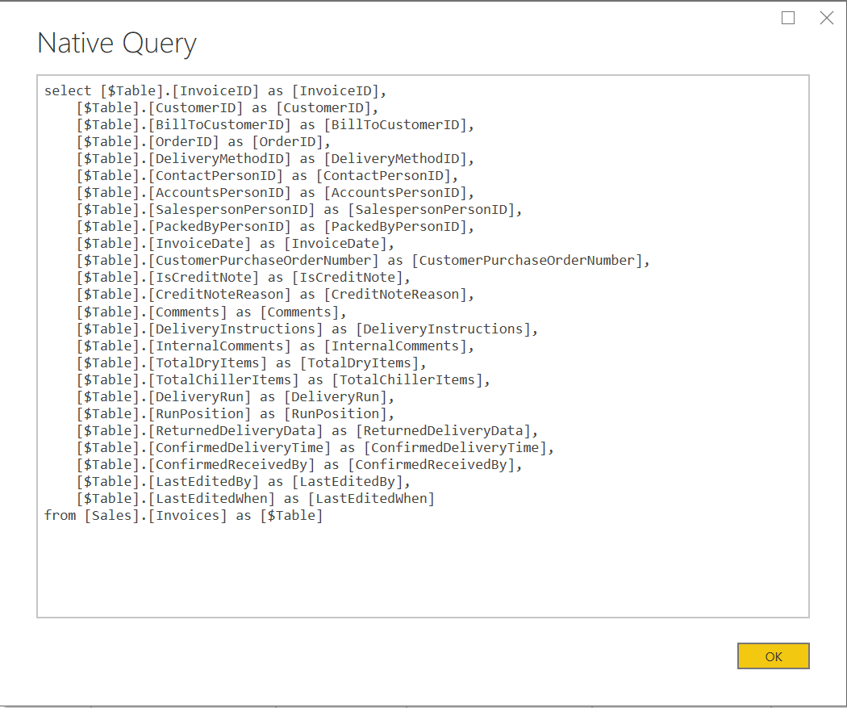Click the OK button
This screenshot has height=708, width=847.
click(773, 656)
